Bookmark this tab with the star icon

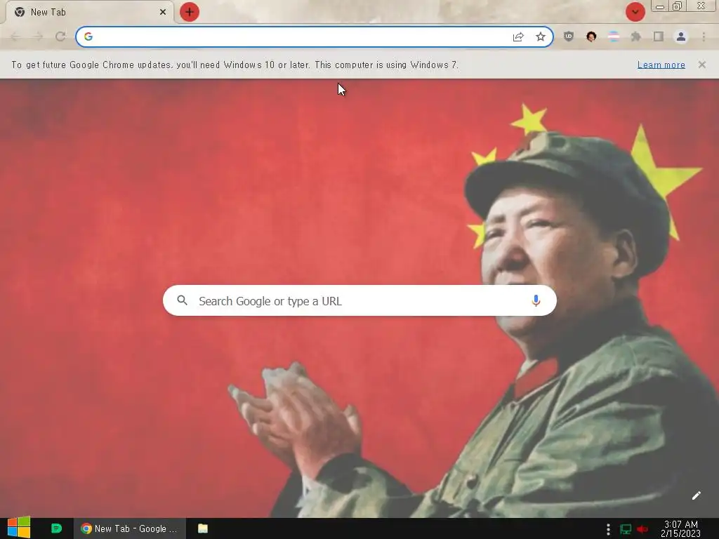point(541,36)
